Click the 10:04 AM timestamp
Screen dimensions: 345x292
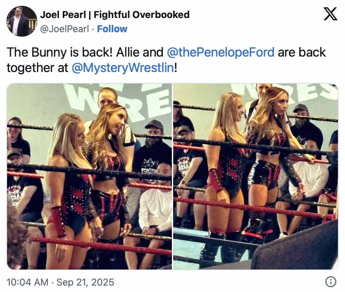point(27,282)
